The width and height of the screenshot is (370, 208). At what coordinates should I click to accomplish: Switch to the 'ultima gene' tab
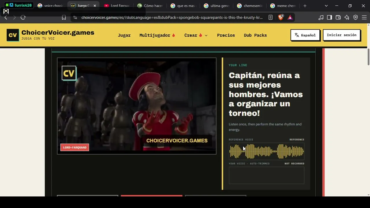pyautogui.click(x=217, y=6)
